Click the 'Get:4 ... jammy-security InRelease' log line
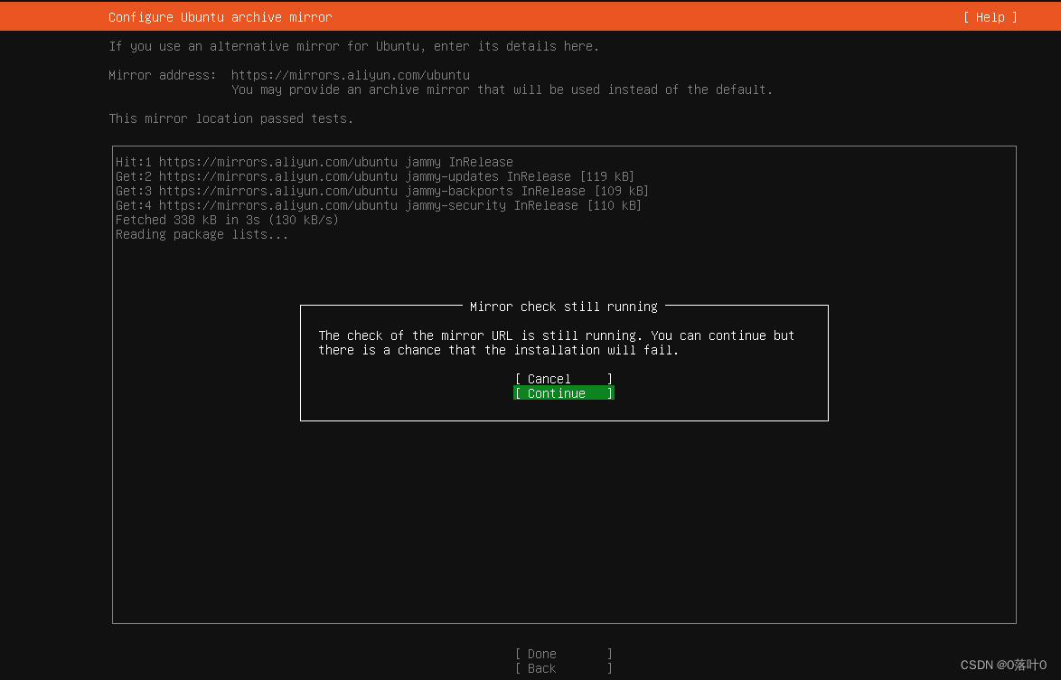This screenshot has height=680, width=1061. coord(379,205)
